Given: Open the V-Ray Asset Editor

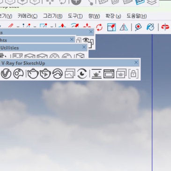Looking at the screenshot, I should pos(6,74).
